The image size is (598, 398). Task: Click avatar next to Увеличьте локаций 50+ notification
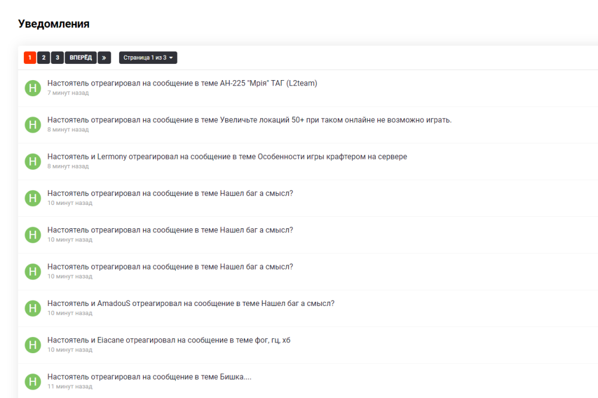pyautogui.click(x=33, y=124)
